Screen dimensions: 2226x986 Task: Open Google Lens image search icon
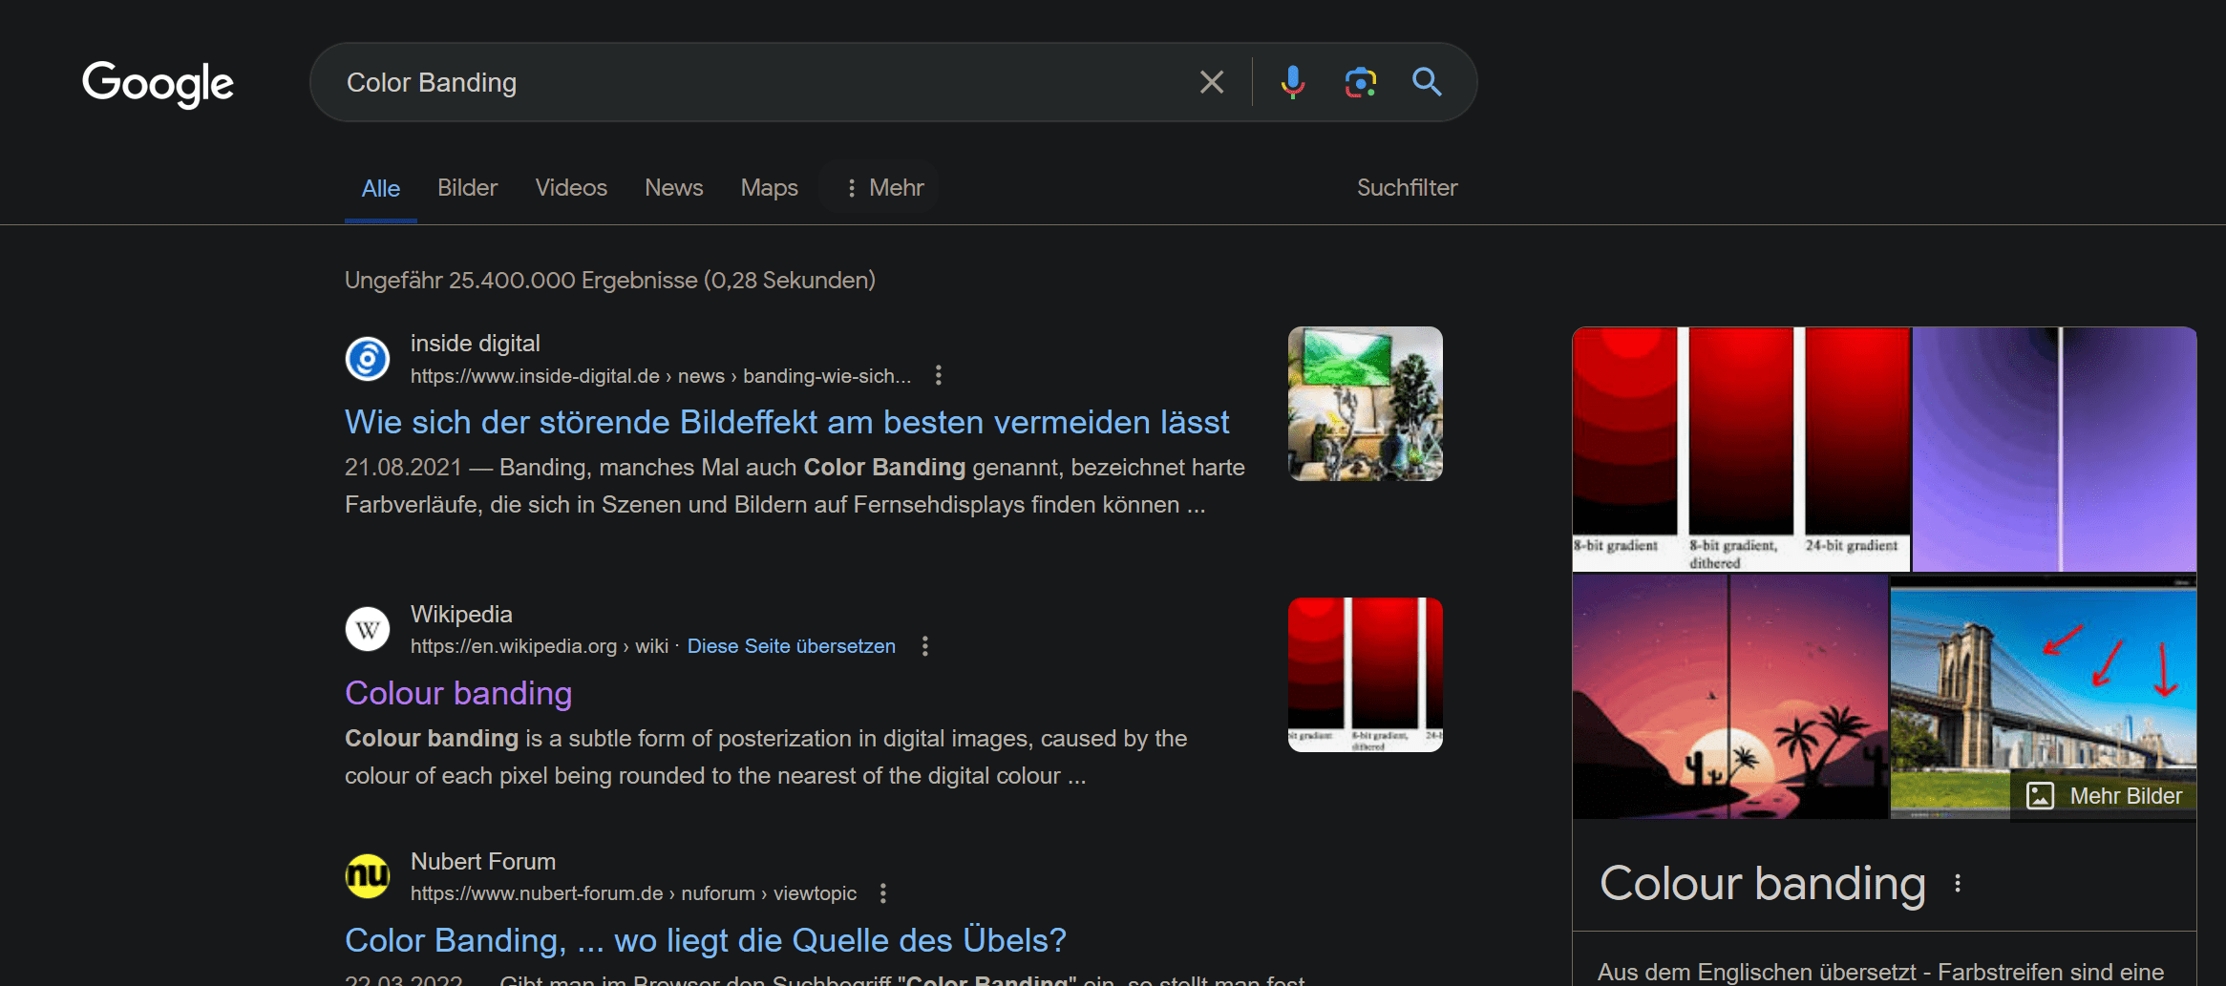[1360, 82]
